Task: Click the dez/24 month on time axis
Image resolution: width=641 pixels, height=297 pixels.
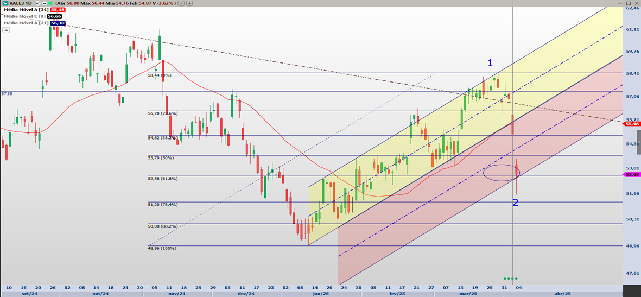Action: pos(247,294)
